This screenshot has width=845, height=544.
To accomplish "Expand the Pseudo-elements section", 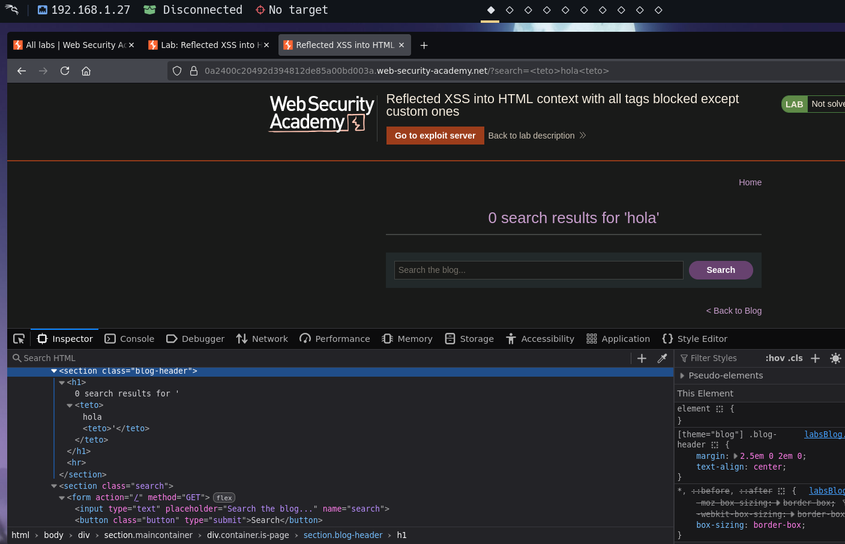I will (682, 375).
